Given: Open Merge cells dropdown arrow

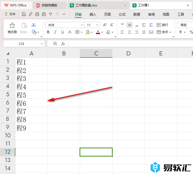Looking at the screenshot, I should pos(170,32).
